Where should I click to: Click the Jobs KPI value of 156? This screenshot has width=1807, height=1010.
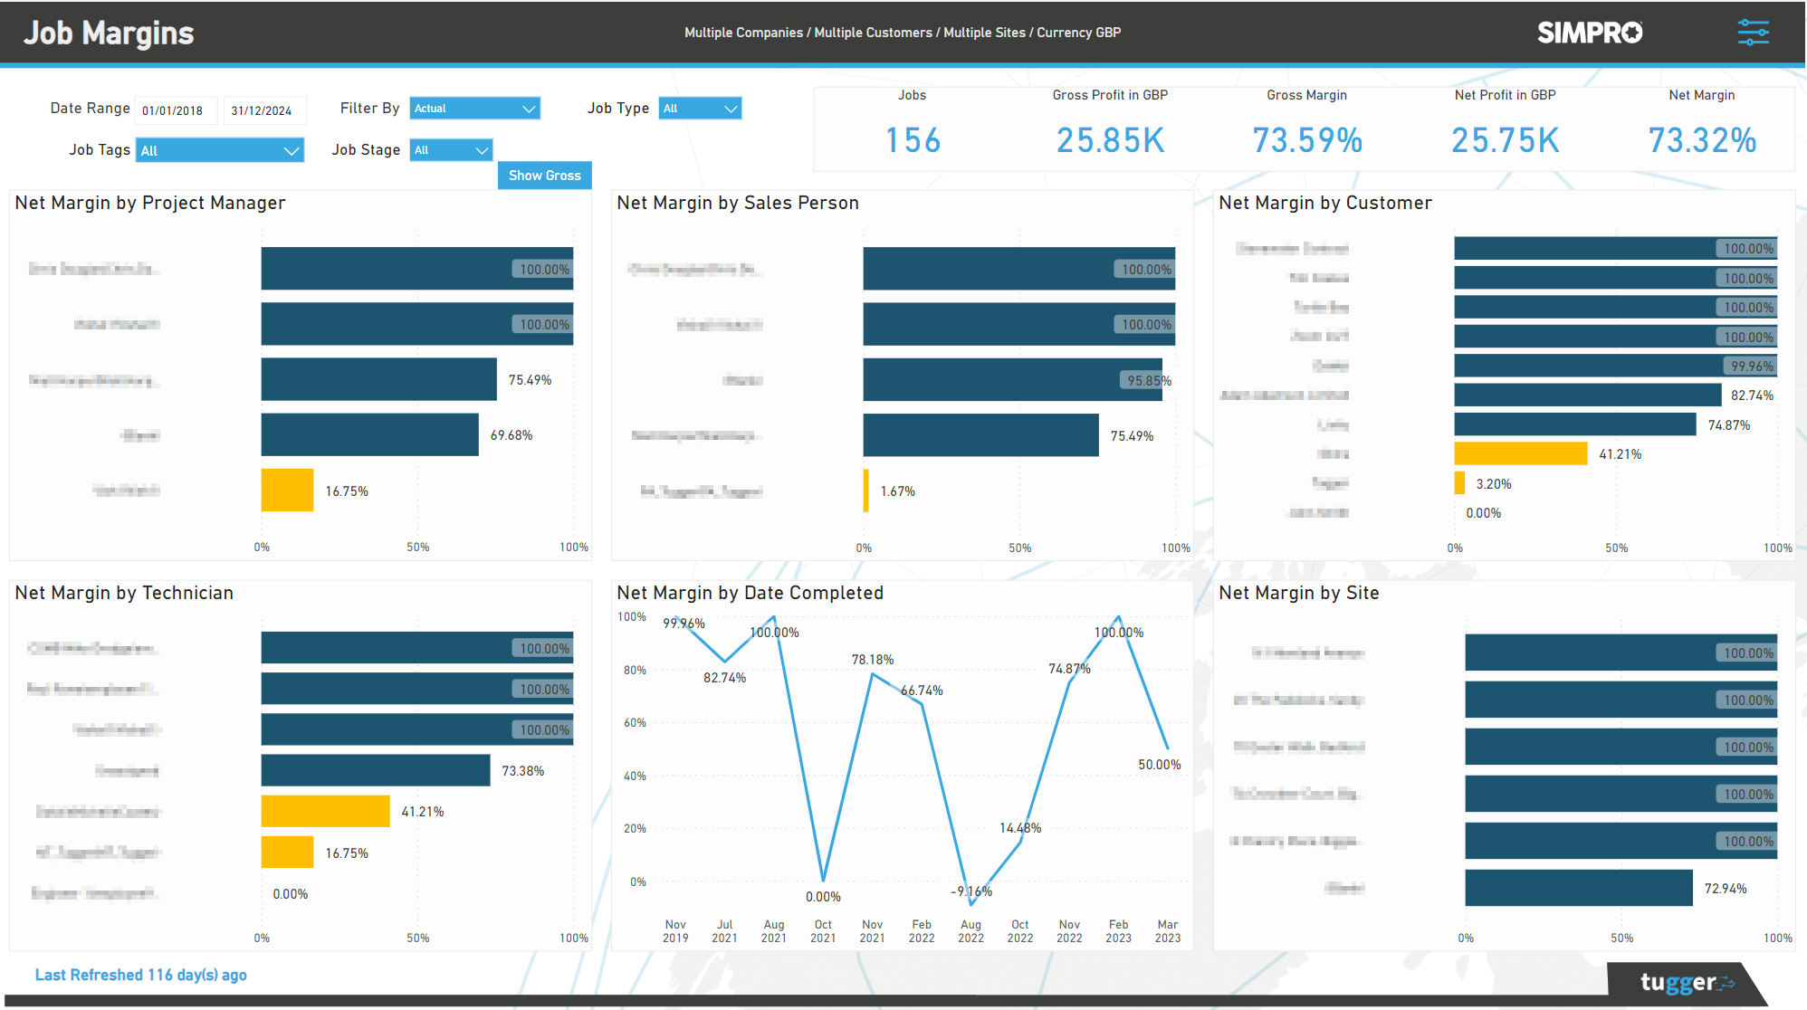pyautogui.click(x=912, y=140)
